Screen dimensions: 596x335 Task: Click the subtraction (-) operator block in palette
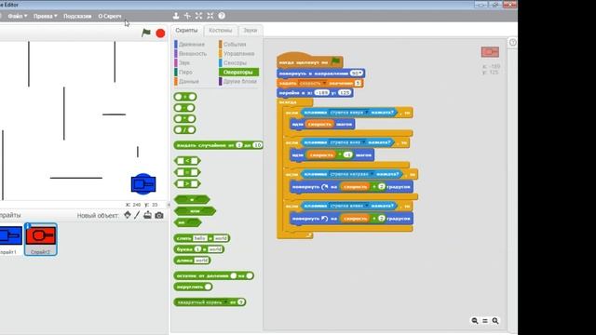tap(184, 108)
